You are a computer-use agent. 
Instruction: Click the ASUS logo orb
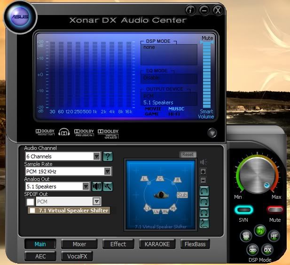click(x=20, y=17)
